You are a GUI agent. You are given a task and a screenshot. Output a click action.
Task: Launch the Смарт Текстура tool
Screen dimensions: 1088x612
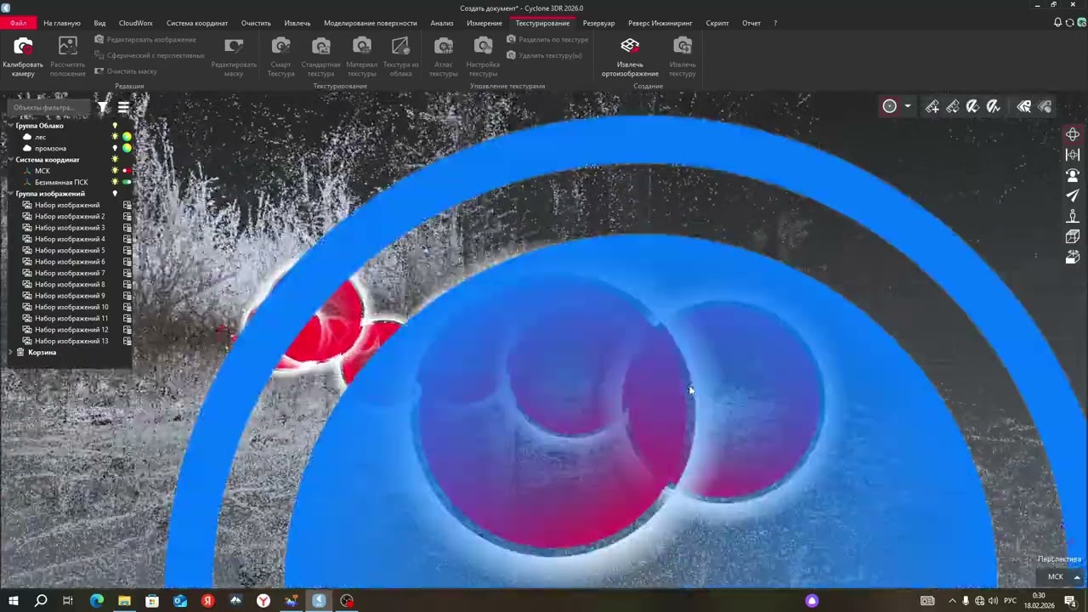(280, 57)
